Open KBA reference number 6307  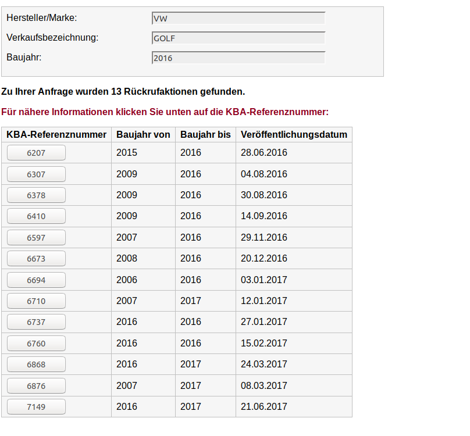tap(36, 174)
